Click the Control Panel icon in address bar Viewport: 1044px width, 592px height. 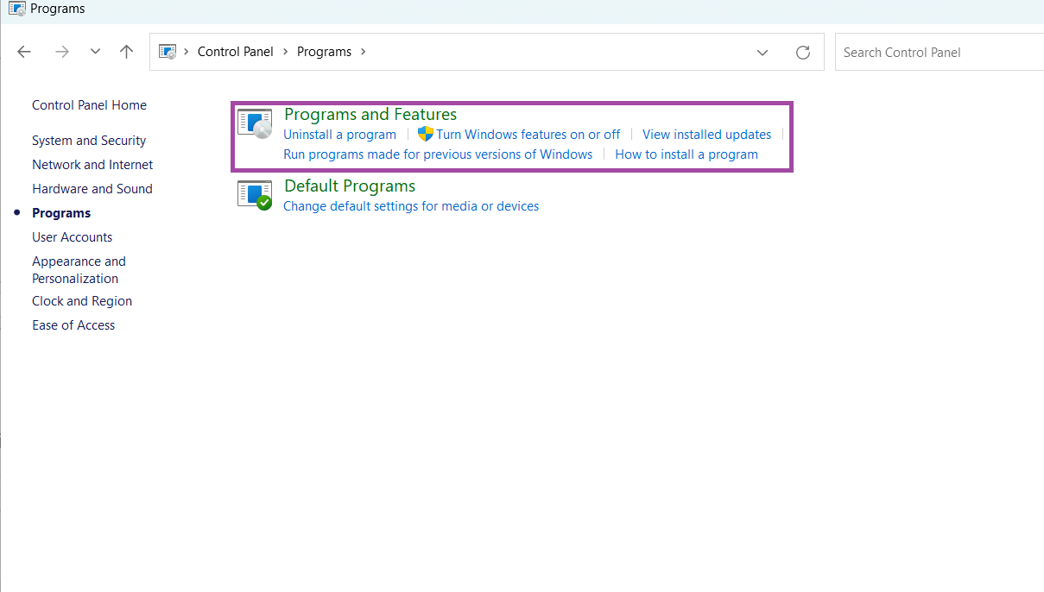(167, 51)
